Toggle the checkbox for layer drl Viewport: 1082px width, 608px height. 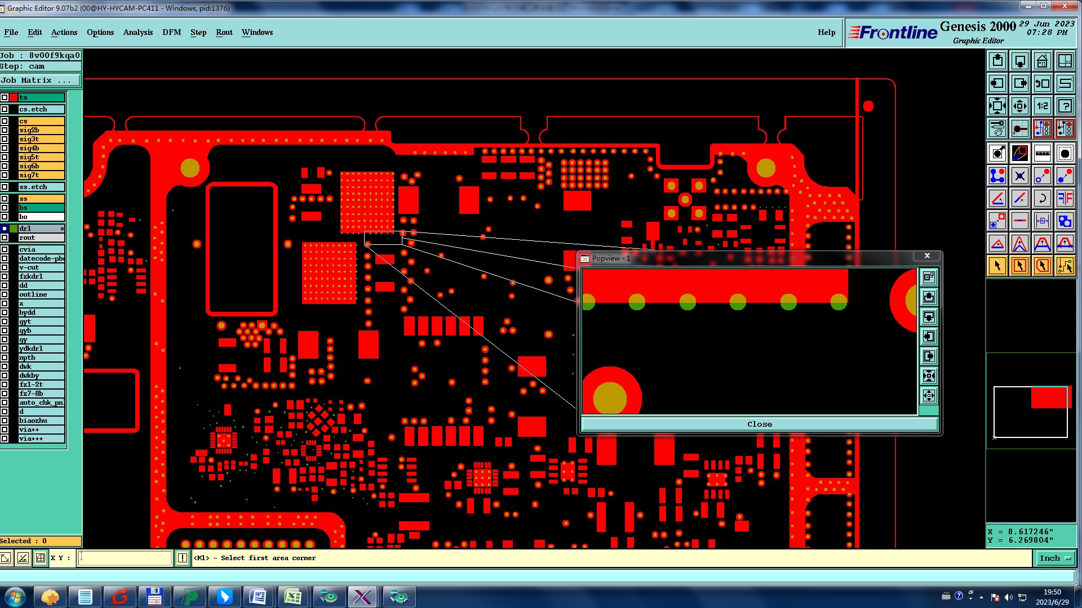[5, 229]
